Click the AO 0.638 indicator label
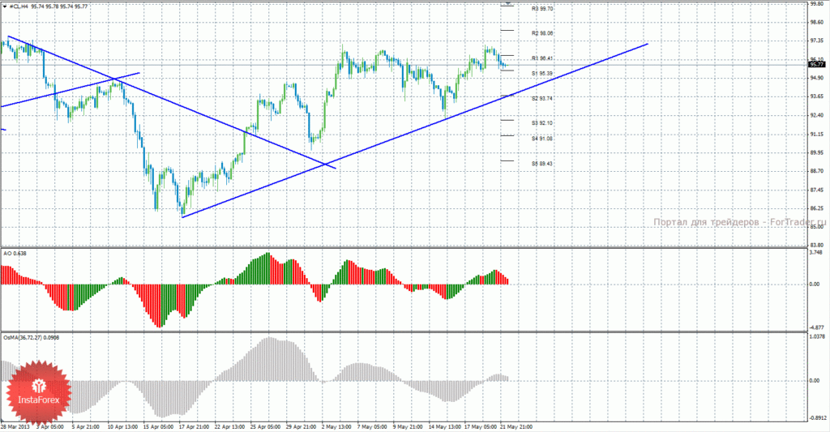 (15, 254)
